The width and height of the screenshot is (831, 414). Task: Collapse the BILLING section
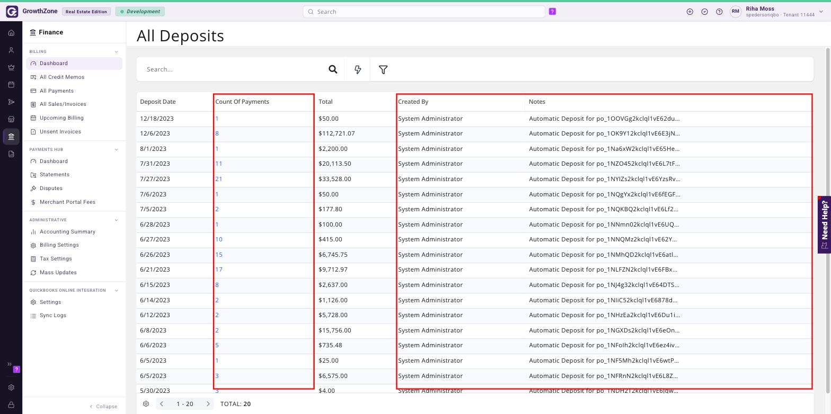coord(116,52)
